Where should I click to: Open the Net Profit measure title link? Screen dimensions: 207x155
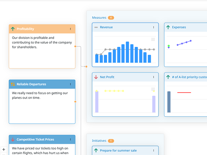(x=107, y=77)
